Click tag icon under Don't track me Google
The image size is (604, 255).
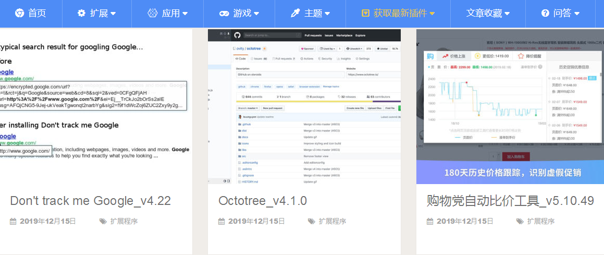(103, 222)
